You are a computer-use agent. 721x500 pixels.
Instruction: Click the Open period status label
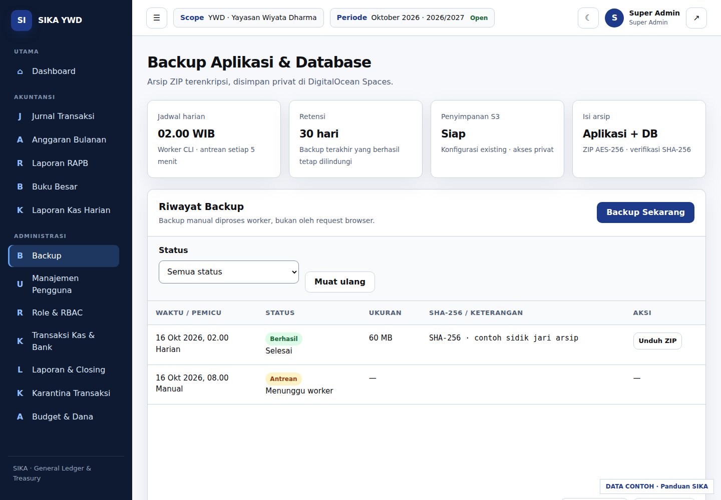pyautogui.click(x=479, y=18)
